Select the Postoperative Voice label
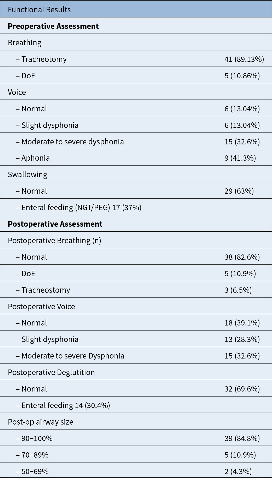272x478 pixels. pos(41,307)
